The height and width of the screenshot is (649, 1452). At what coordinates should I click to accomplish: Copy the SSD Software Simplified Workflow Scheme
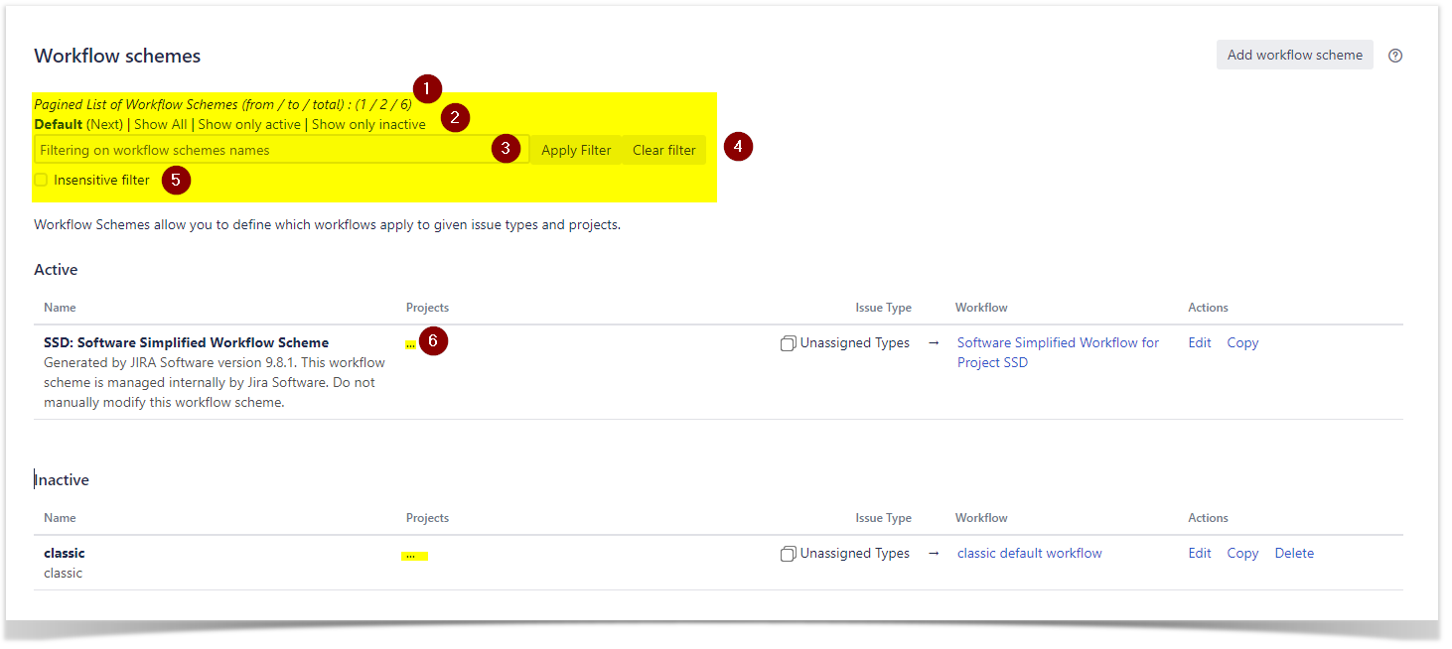coord(1242,342)
